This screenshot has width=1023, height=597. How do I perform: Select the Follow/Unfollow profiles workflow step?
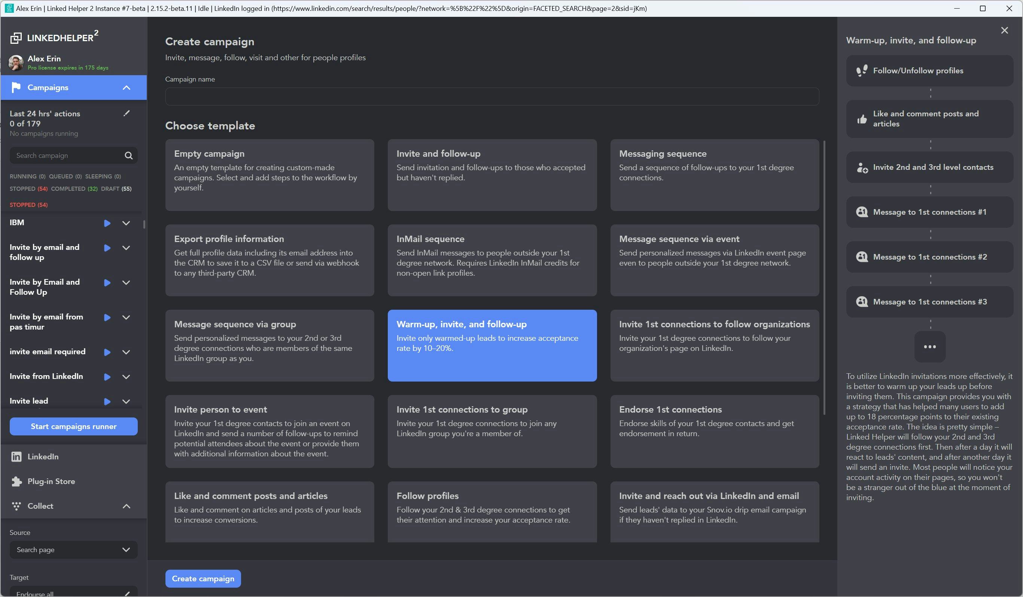click(930, 70)
